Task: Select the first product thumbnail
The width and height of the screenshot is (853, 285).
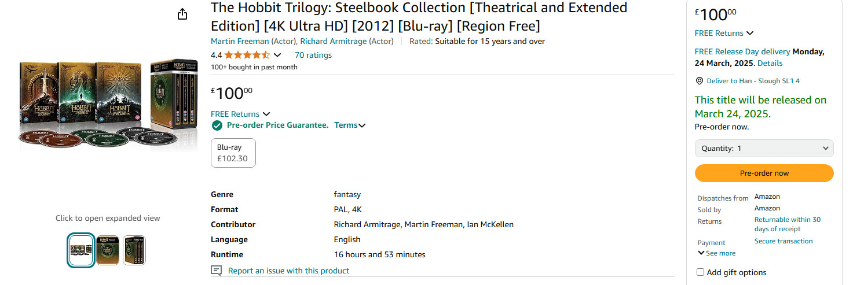Action: (81, 250)
